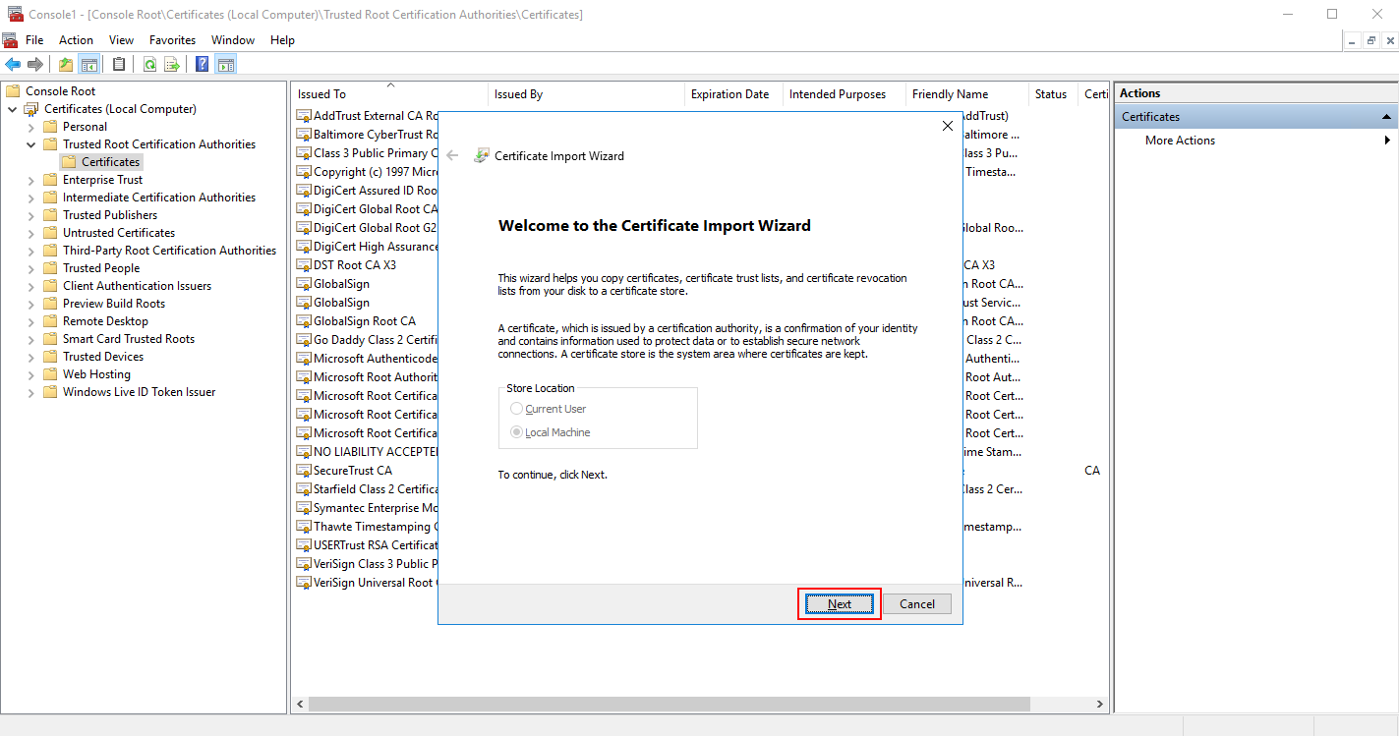The width and height of the screenshot is (1399, 736).
Task: Expand the Untrusted Certificates node
Action: point(30,232)
